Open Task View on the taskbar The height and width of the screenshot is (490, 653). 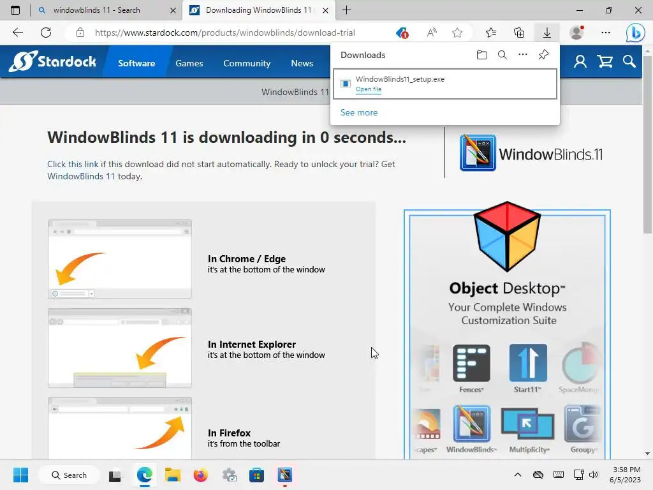pyautogui.click(x=115, y=475)
